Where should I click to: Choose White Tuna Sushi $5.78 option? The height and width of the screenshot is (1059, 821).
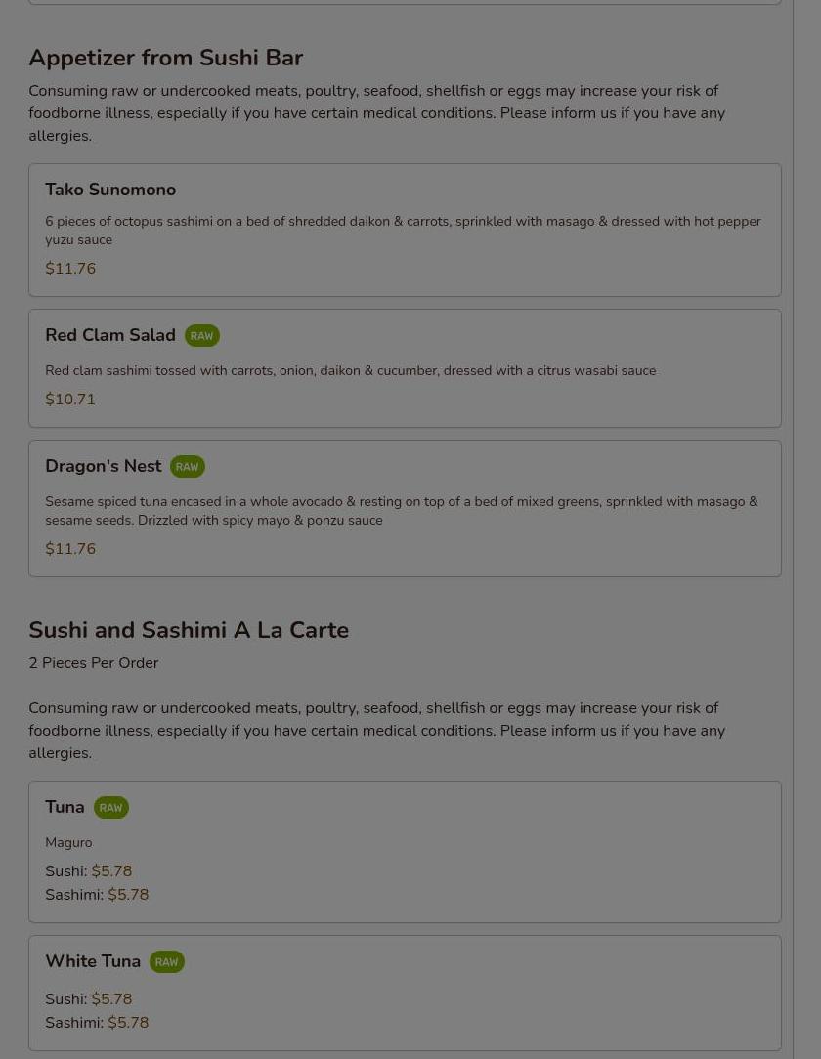[89, 998]
